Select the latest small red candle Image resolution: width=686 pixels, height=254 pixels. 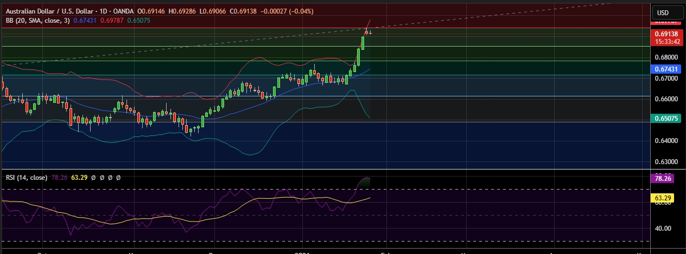pos(366,32)
